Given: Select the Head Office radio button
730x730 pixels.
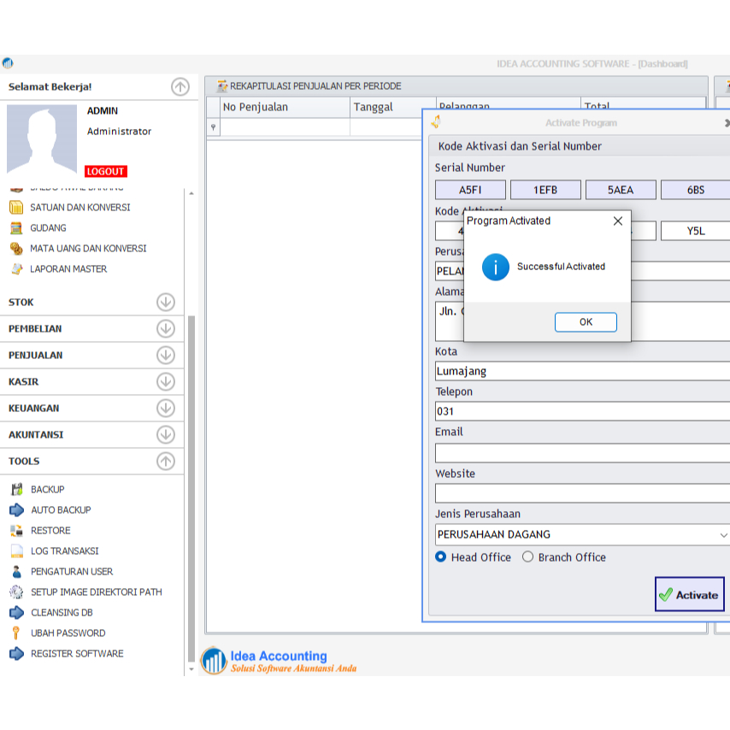Looking at the screenshot, I should (x=440, y=556).
